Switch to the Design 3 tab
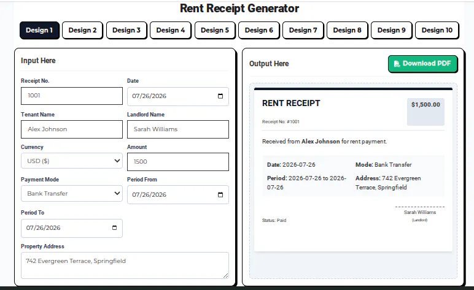This screenshot has width=474, height=290. pos(126,30)
